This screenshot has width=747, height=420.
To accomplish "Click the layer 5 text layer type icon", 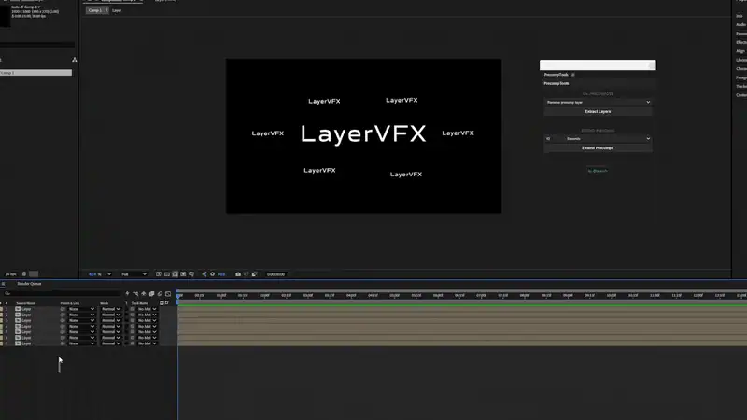I will coord(18,332).
